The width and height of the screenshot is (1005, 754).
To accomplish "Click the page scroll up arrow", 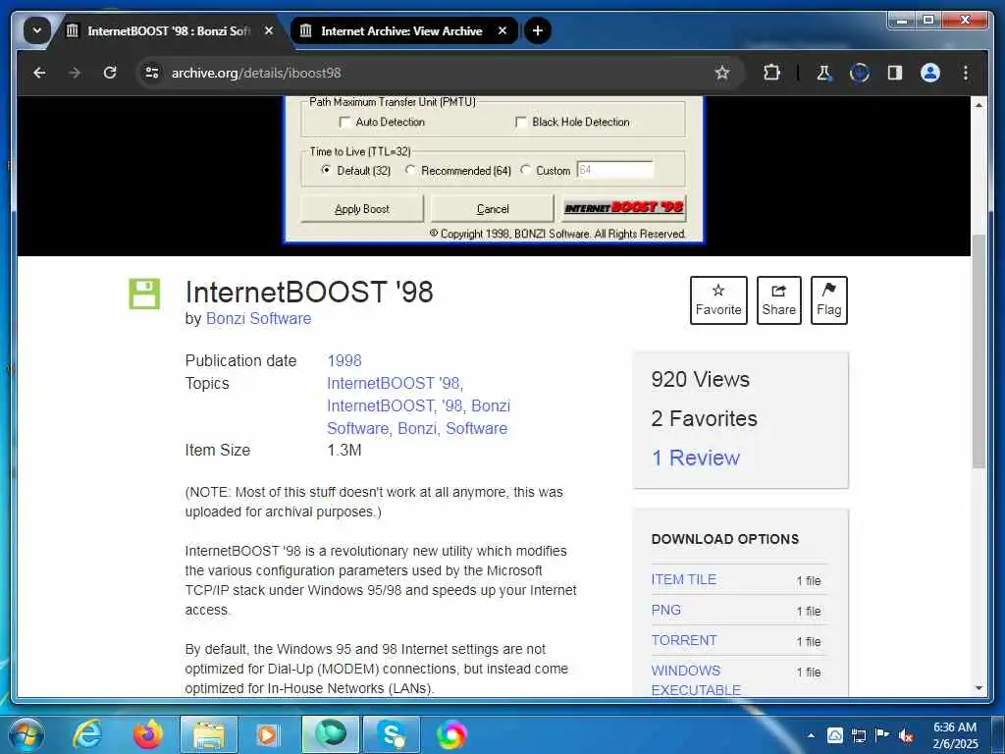I will pos(979,104).
